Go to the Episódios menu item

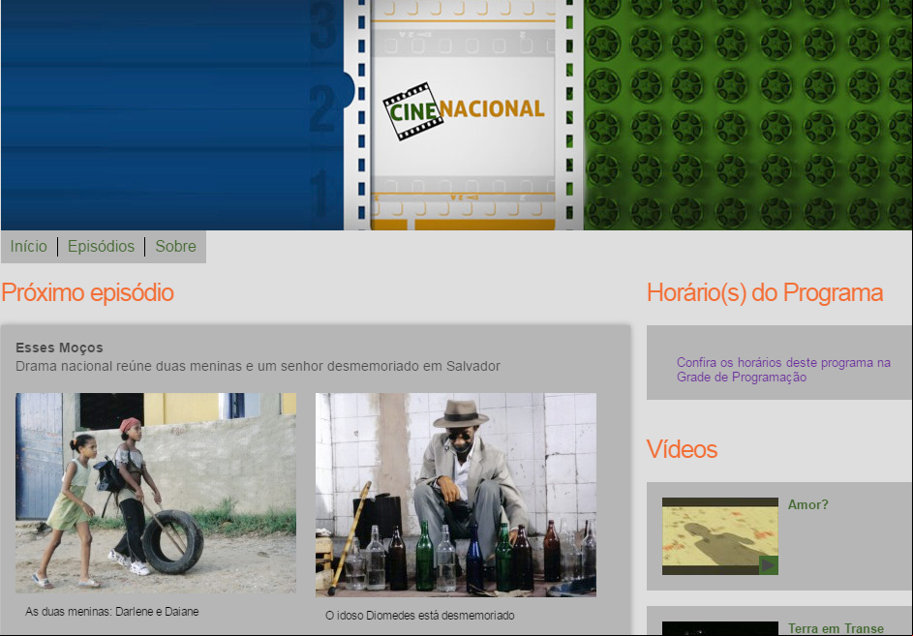[x=101, y=246]
